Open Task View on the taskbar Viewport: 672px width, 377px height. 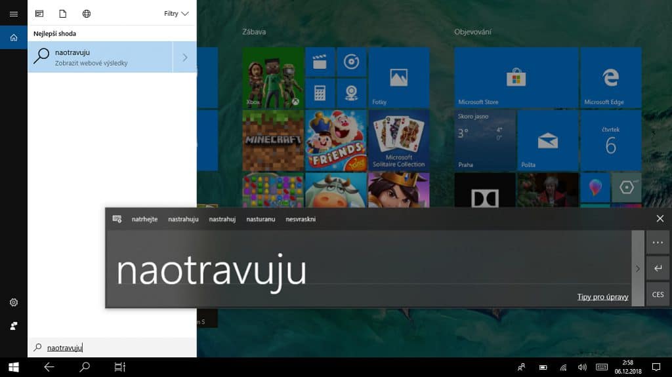point(120,367)
